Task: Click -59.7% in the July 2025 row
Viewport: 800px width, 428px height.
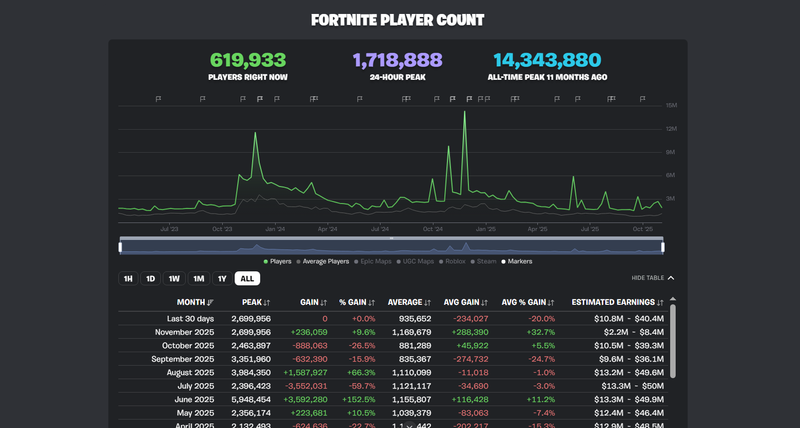Action: click(362, 386)
